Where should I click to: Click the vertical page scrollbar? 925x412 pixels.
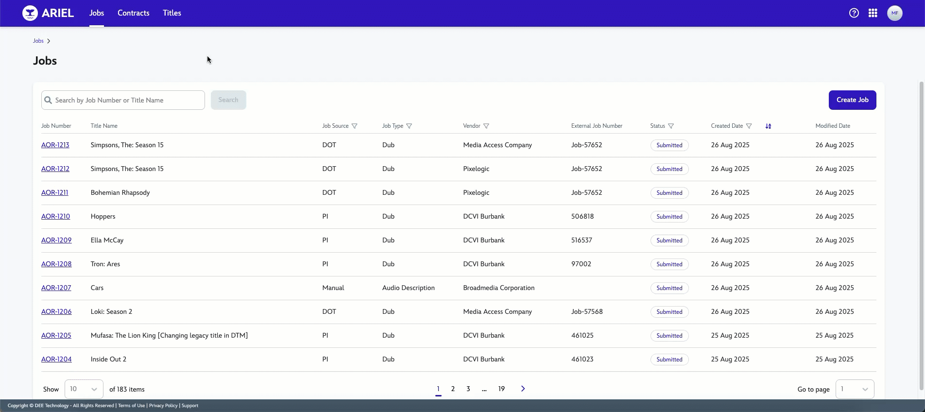point(921,236)
